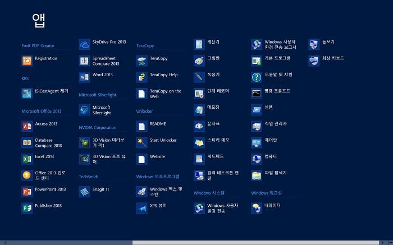Launch the 문자표 character map icon
The width and height of the screenshot is (393, 245).
click(199, 126)
